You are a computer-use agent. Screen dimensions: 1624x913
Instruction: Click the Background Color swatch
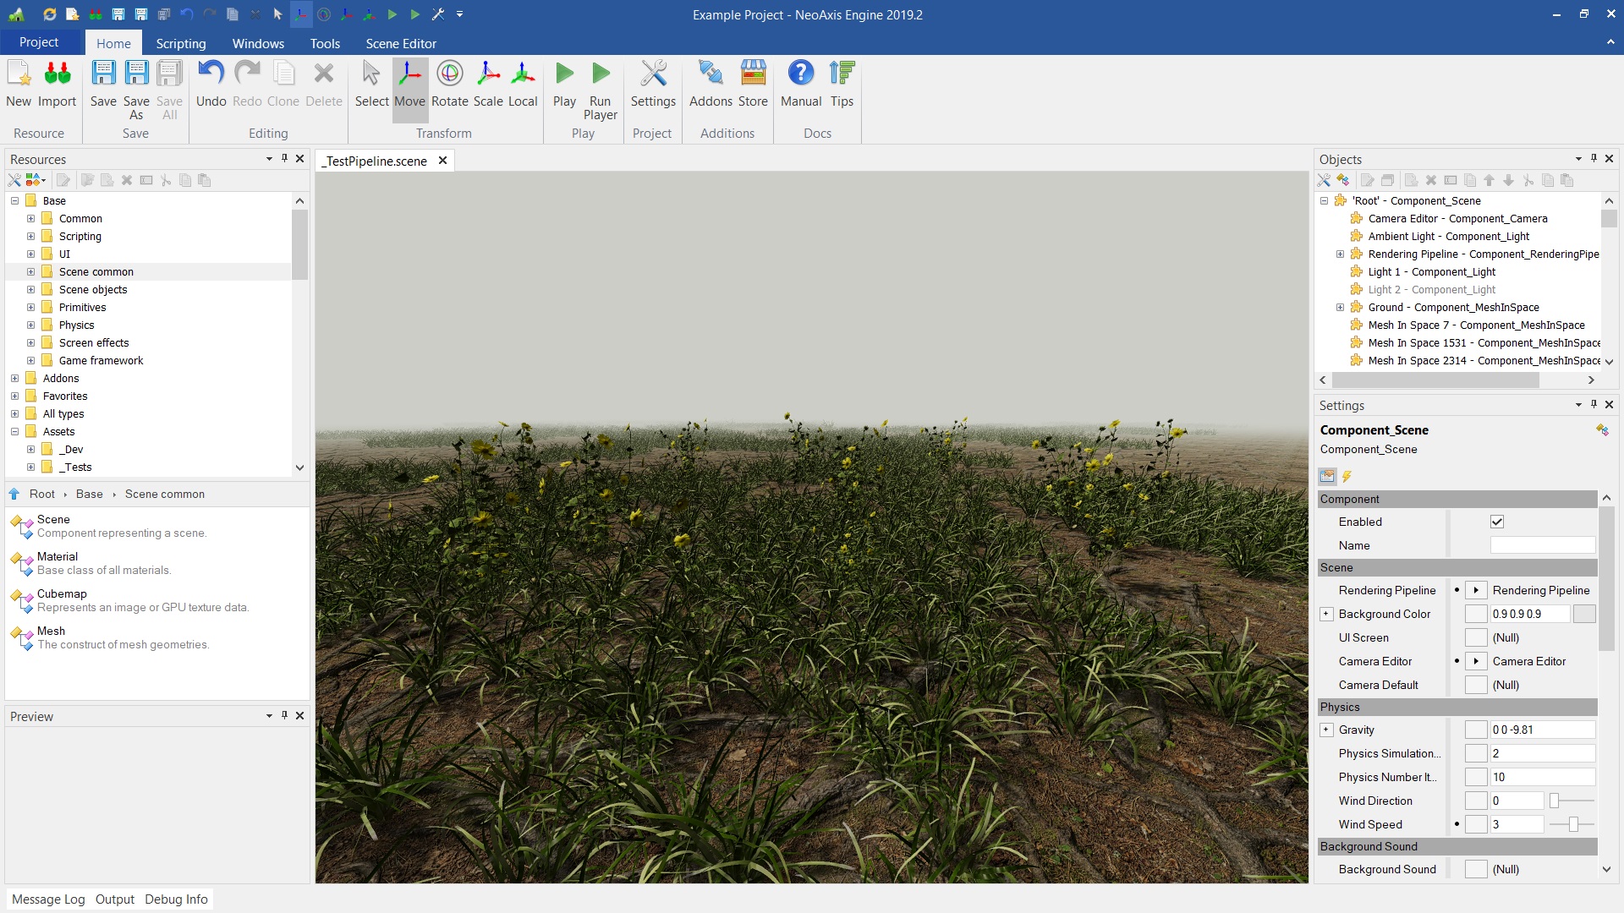pos(1583,614)
